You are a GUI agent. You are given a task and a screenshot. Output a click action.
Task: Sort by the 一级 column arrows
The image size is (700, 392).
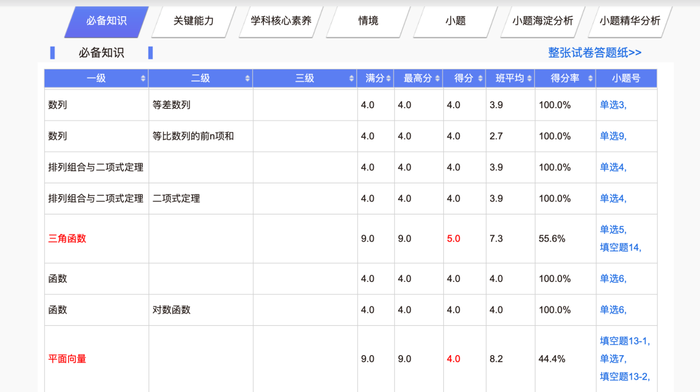[x=143, y=78]
